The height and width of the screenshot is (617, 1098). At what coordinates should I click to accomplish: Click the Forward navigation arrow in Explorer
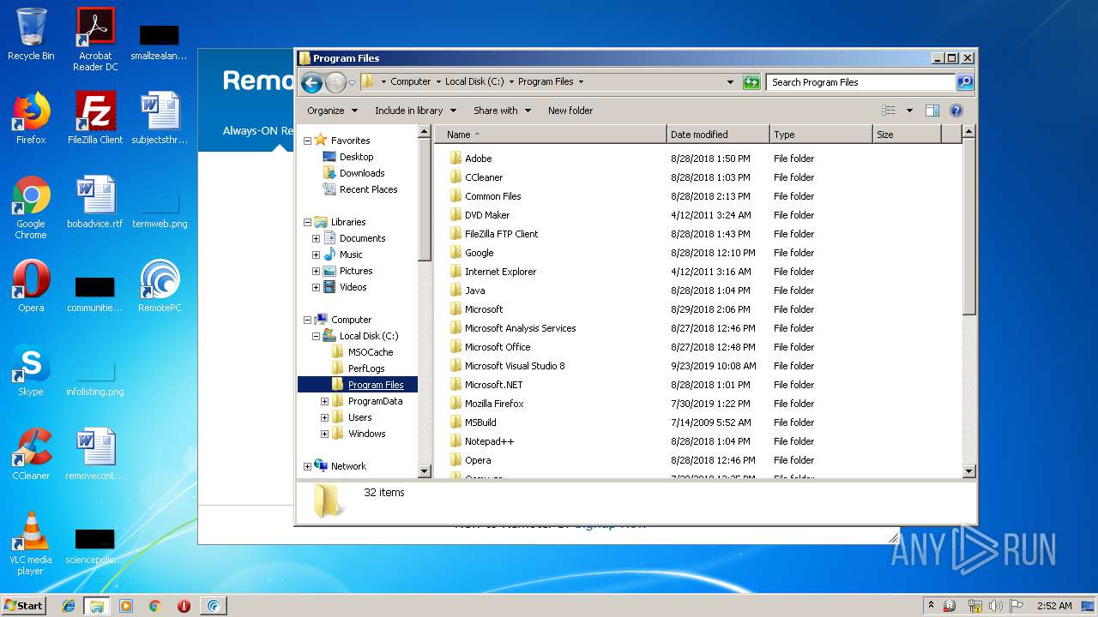coord(335,82)
